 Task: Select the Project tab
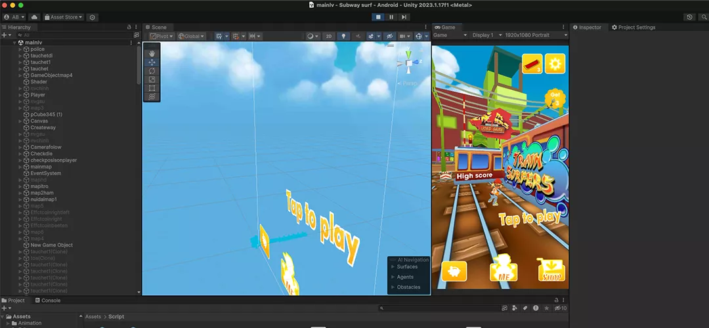coord(14,300)
